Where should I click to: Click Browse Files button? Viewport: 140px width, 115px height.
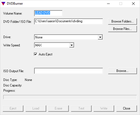(122, 29)
